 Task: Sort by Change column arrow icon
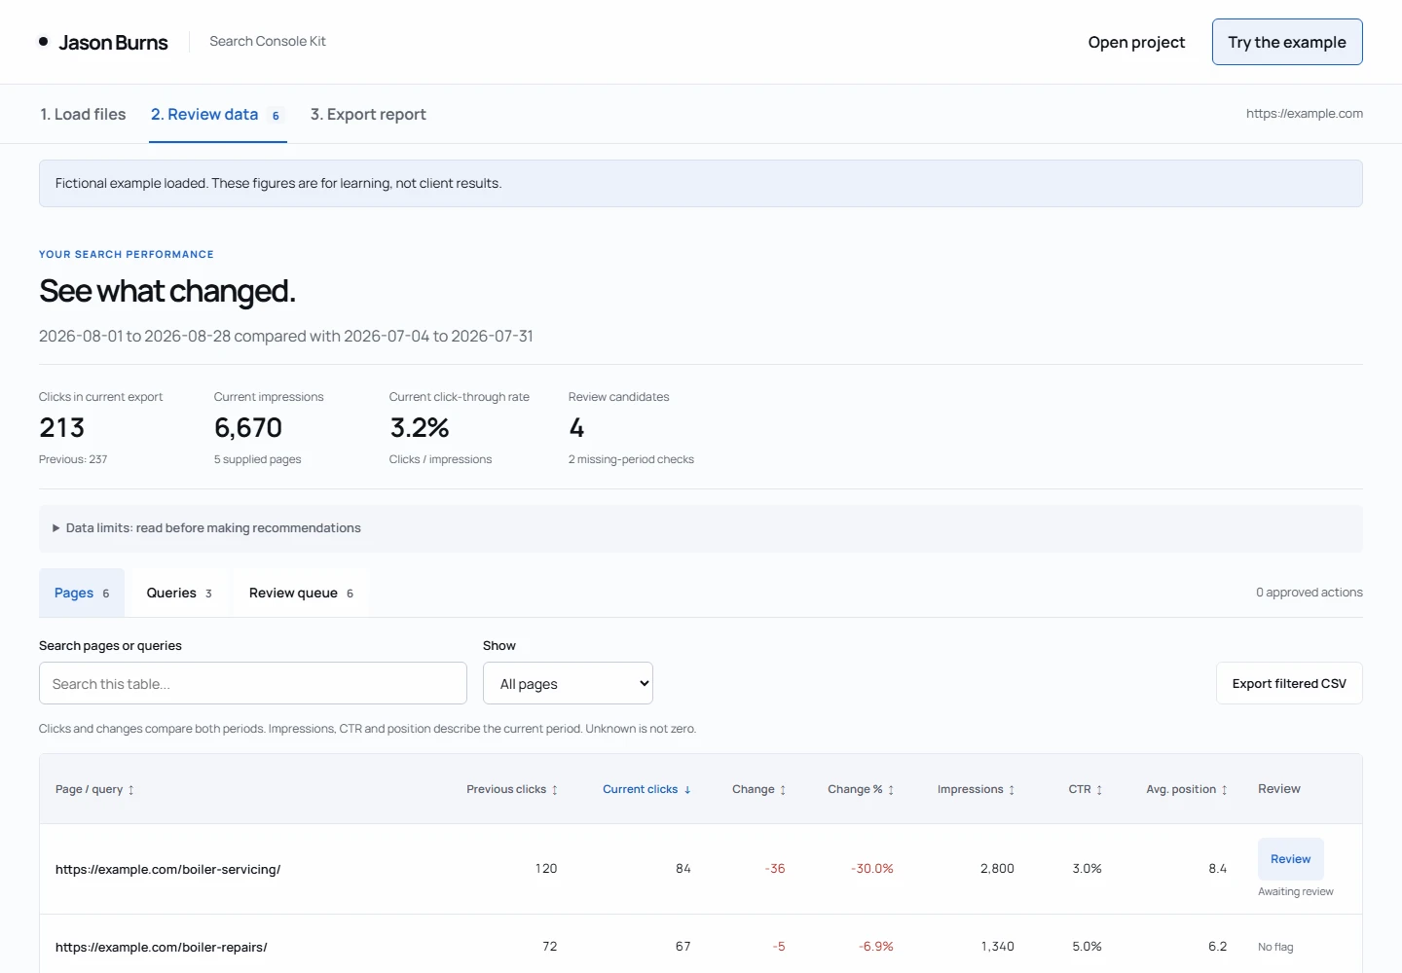(x=783, y=790)
